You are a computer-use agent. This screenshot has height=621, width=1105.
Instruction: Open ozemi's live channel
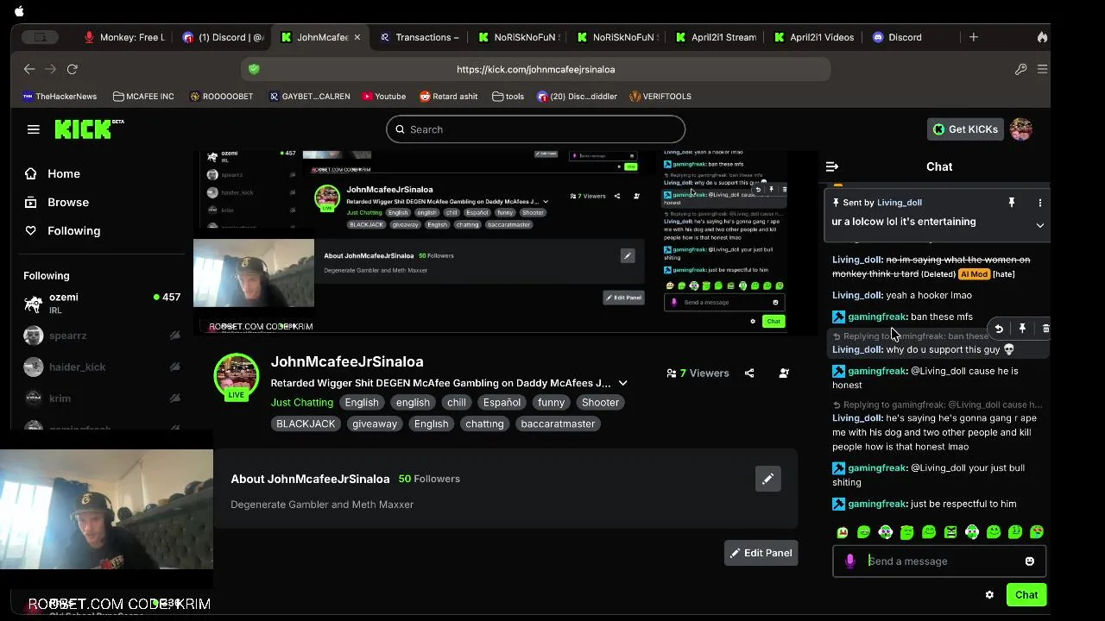click(x=102, y=304)
